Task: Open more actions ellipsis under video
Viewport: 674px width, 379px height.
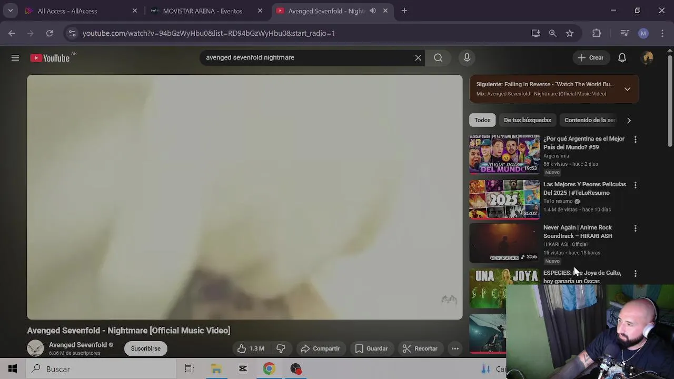Action: tap(455, 348)
